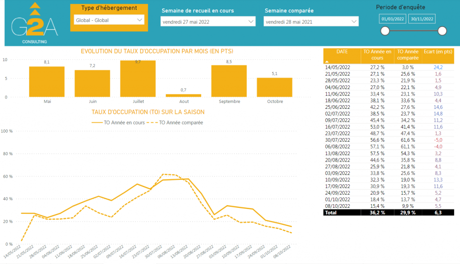Click right handle of Periode d'enquête slider
The height and width of the screenshot is (264, 460).
coord(442,31)
